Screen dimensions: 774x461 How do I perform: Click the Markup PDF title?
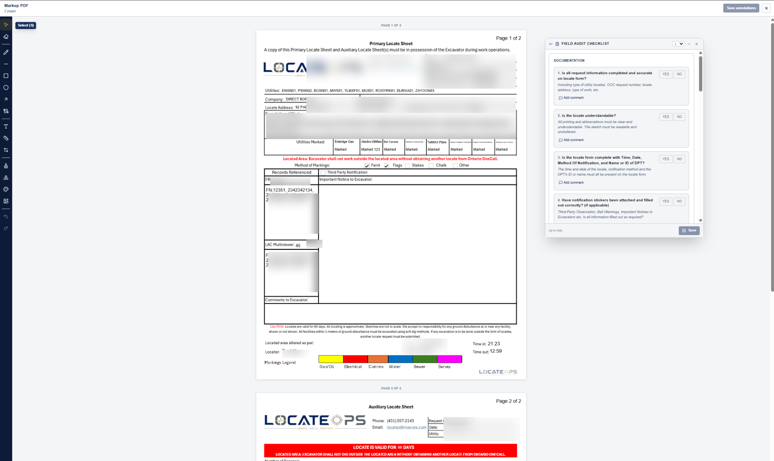point(16,6)
